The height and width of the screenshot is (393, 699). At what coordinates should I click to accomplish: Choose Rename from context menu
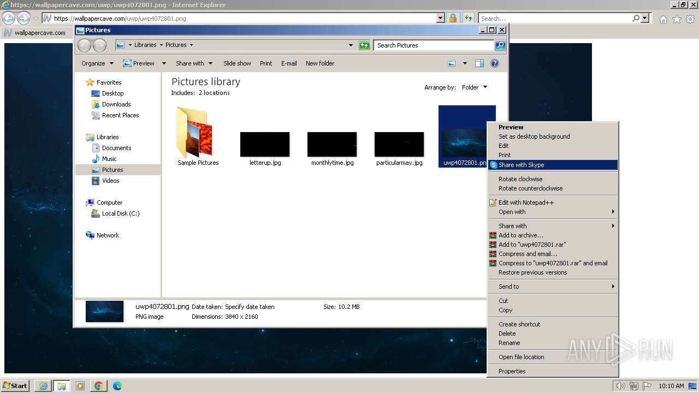[553, 343]
